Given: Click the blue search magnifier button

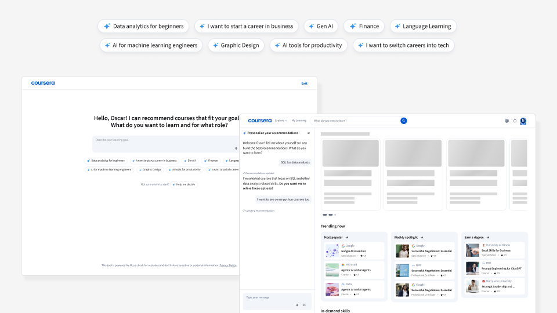Looking at the screenshot, I should pyautogui.click(x=404, y=121).
